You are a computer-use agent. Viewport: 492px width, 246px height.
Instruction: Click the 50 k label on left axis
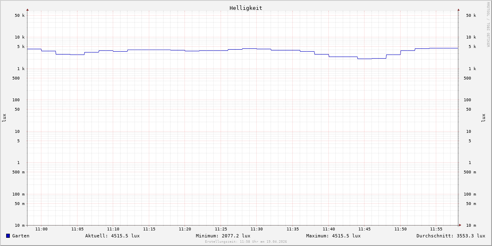tap(20, 16)
